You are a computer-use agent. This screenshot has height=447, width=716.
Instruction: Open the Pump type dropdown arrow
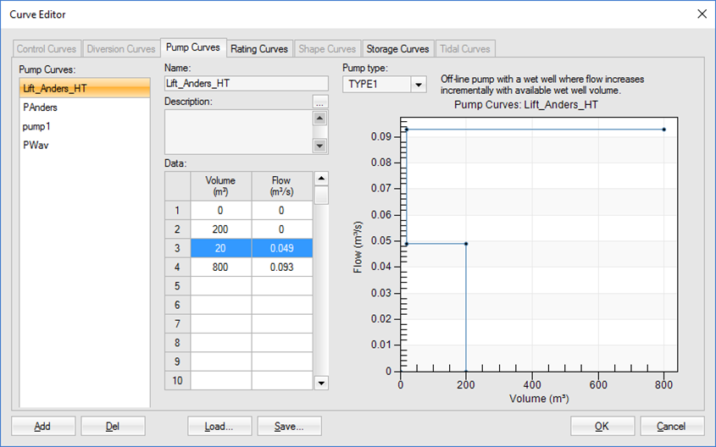coord(419,85)
